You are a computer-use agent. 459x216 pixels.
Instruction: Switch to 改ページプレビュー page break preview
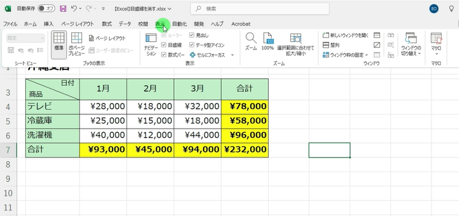[77, 44]
